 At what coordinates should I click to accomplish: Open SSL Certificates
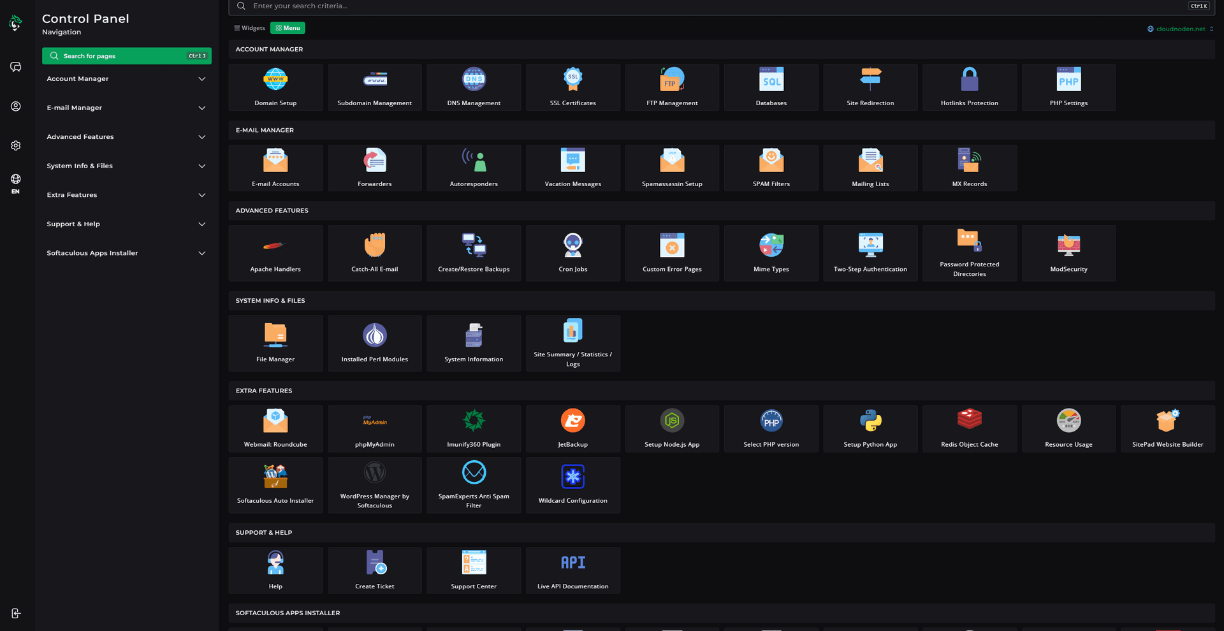click(572, 87)
